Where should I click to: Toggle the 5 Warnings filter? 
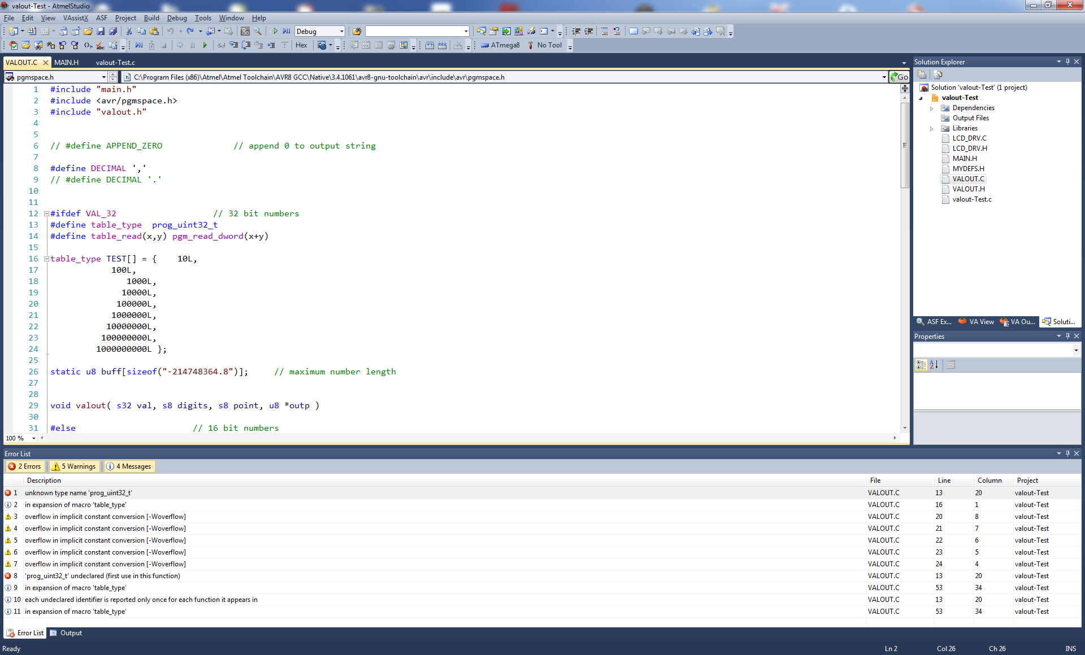(x=74, y=466)
